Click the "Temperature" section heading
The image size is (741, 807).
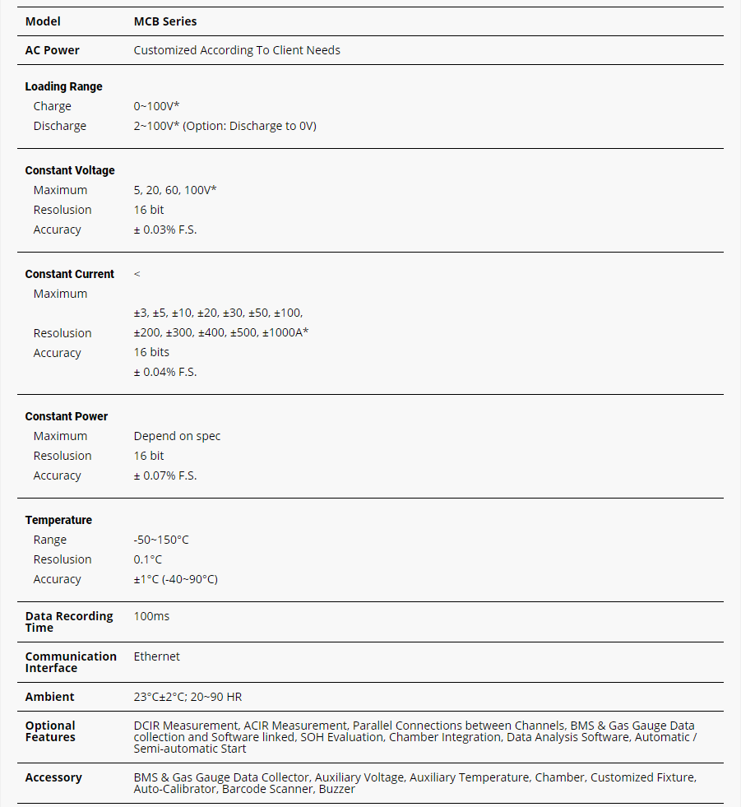58,520
